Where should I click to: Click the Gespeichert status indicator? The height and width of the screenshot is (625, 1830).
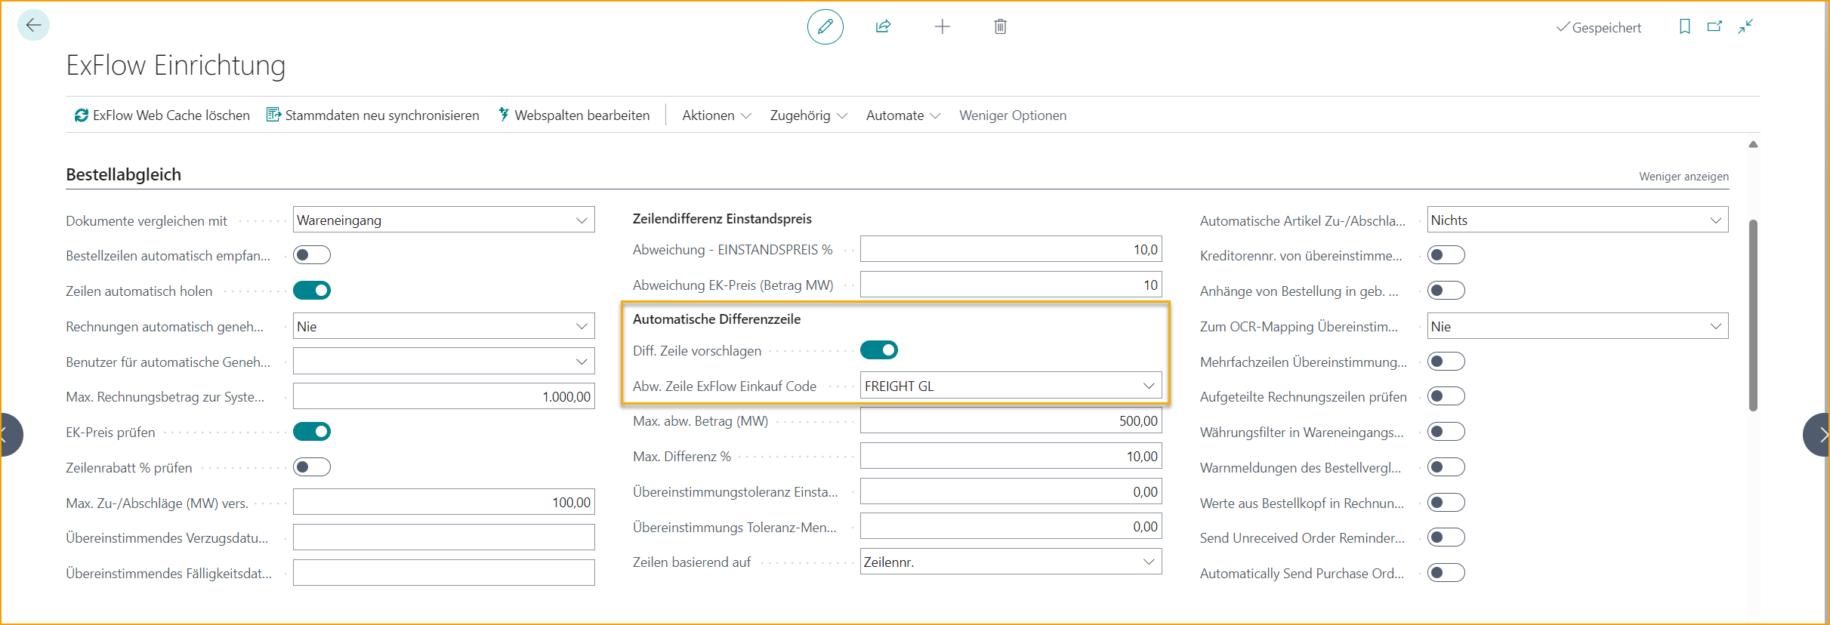click(x=1599, y=28)
